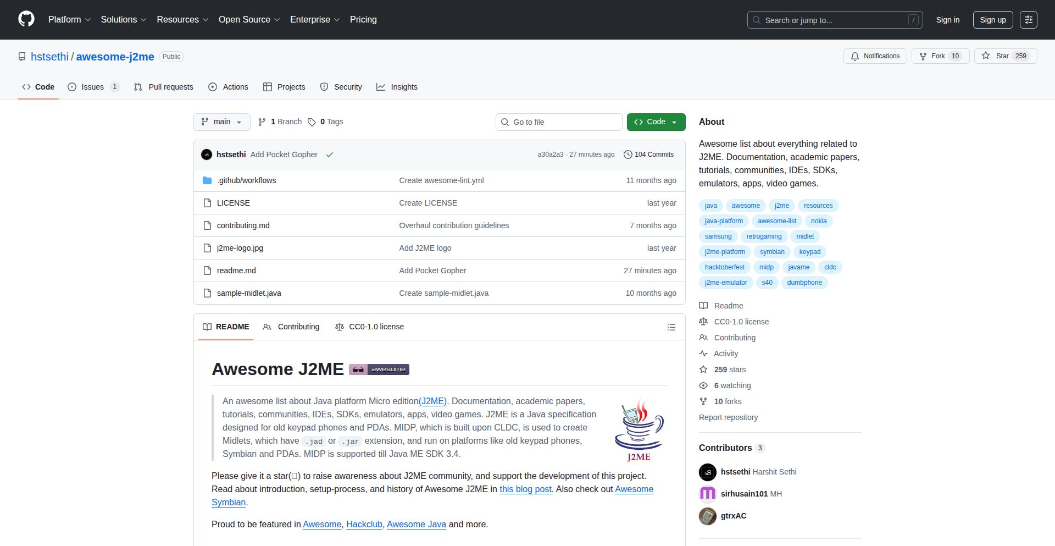Open the hstsethi owner profile link
The width and height of the screenshot is (1055, 546).
[49, 57]
